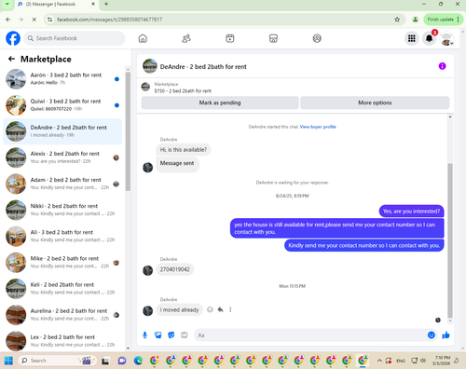Open account profile picture menu
This screenshot has width=466, height=369.
click(x=446, y=38)
